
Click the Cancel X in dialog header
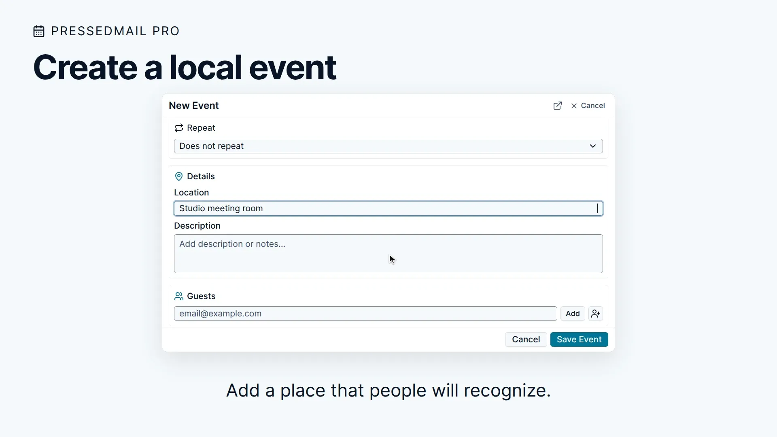point(588,106)
